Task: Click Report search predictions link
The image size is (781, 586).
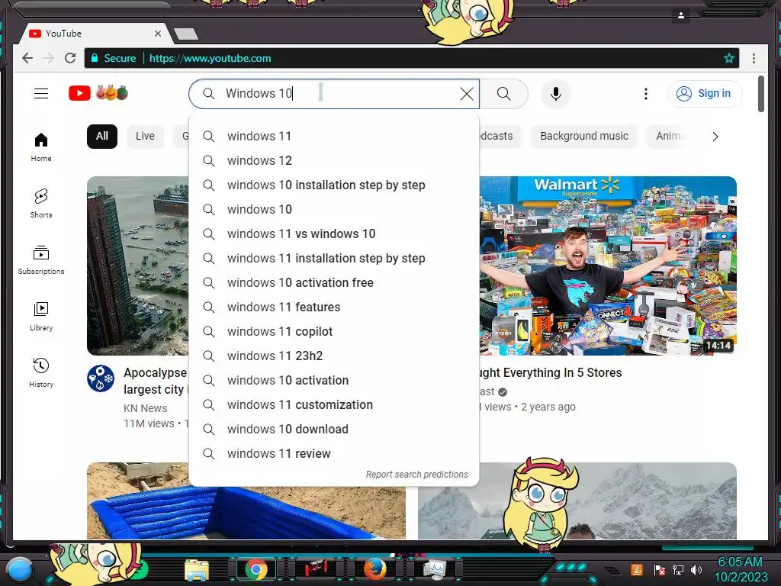Action: coord(417,475)
